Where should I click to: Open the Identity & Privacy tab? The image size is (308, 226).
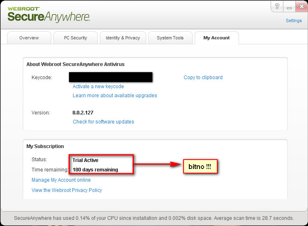point(123,38)
